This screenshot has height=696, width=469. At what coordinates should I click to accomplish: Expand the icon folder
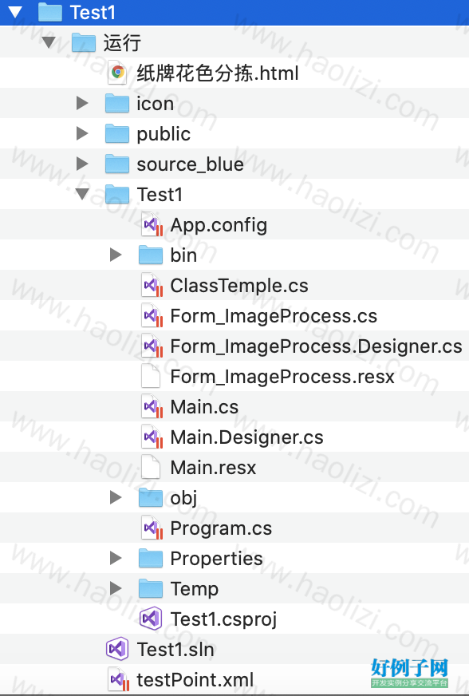tap(82, 103)
